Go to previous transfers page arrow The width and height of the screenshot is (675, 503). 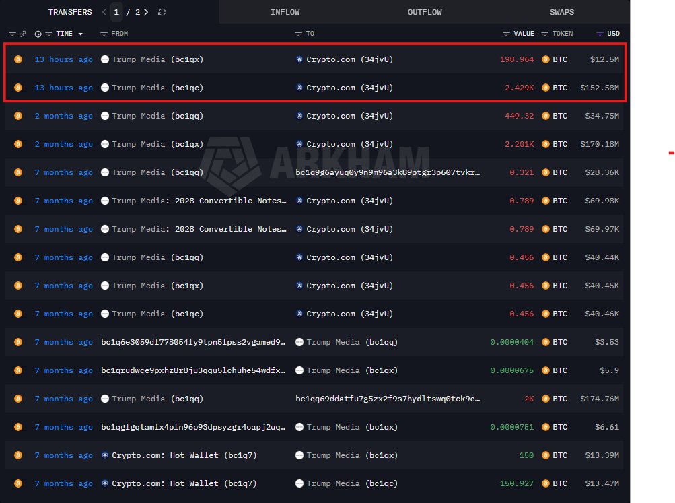click(104, 12)
